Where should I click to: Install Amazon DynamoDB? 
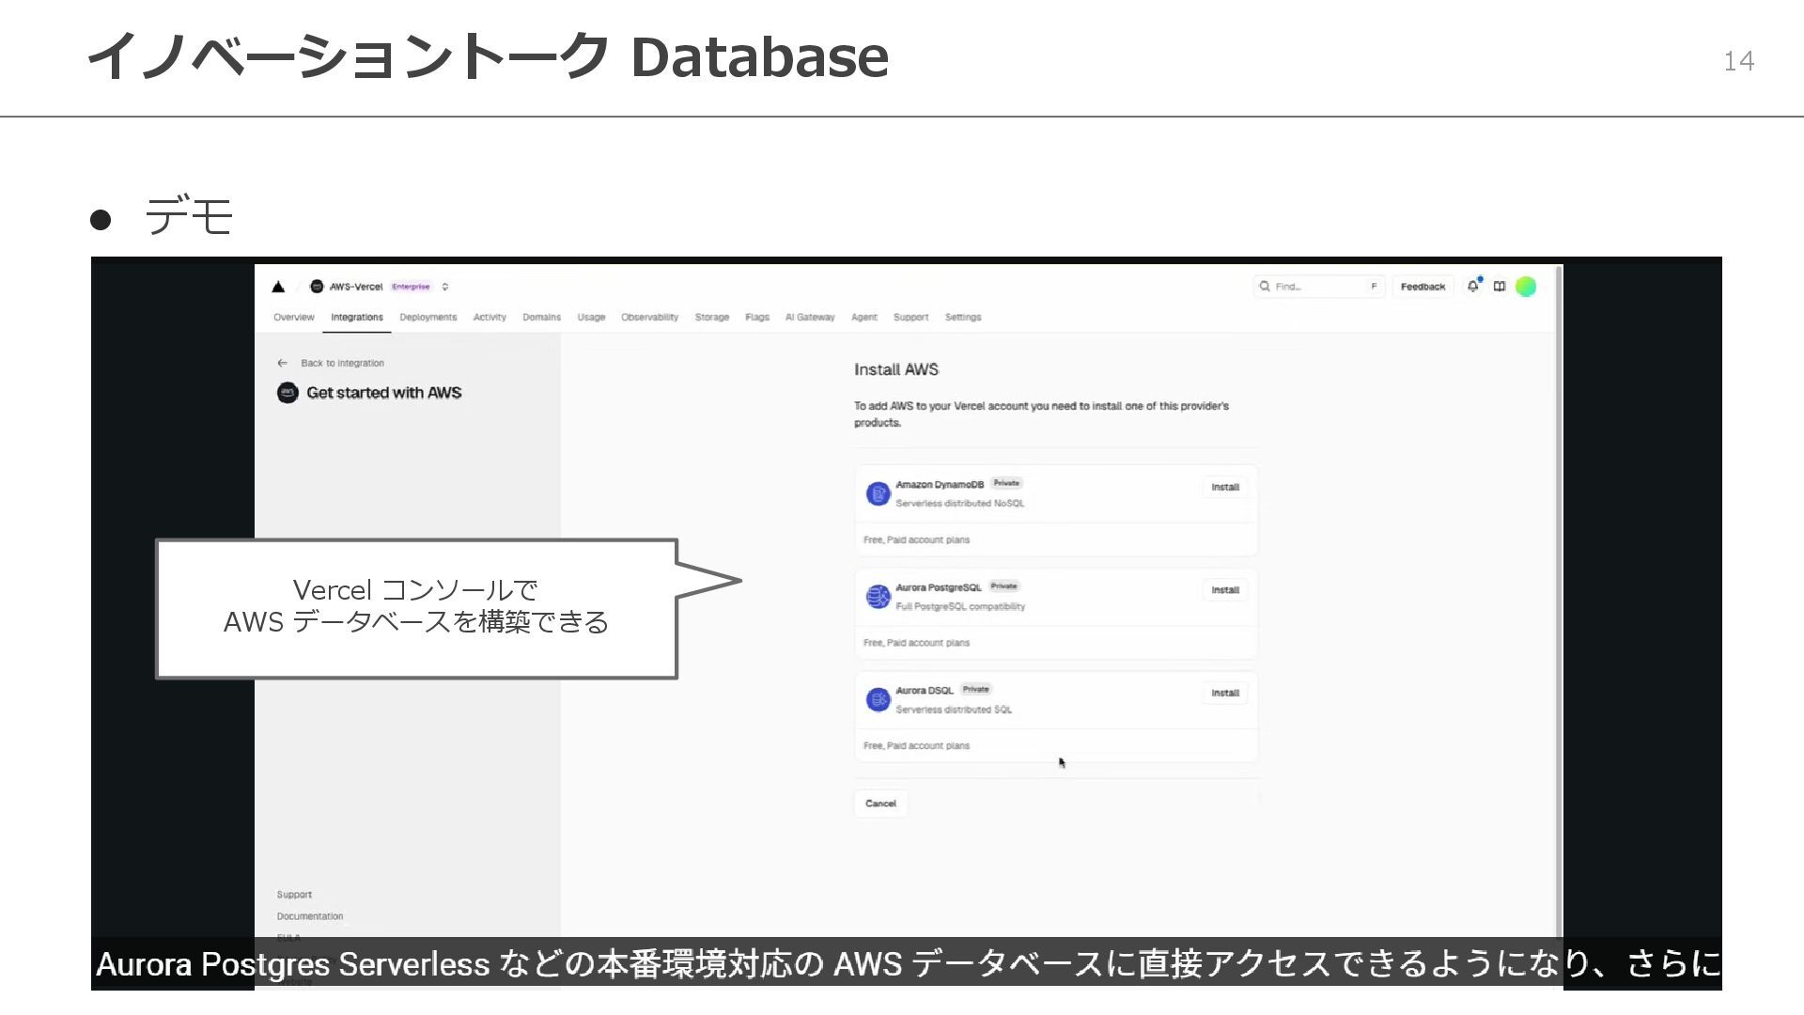pos(1224,487)
